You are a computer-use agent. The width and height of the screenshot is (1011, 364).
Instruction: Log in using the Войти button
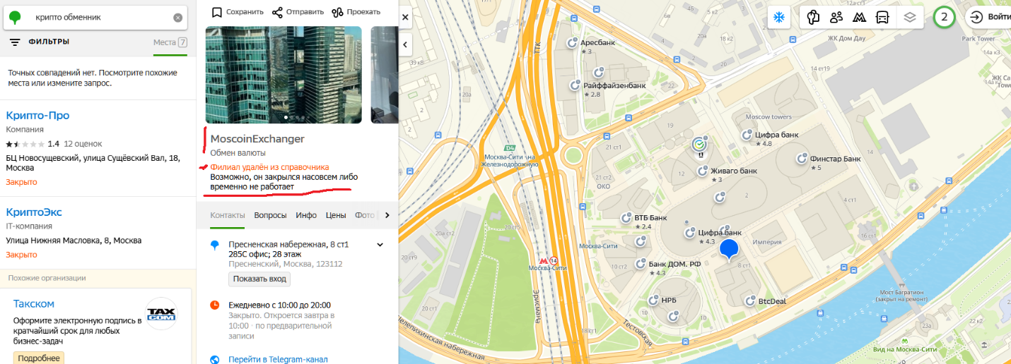point(988,17)
